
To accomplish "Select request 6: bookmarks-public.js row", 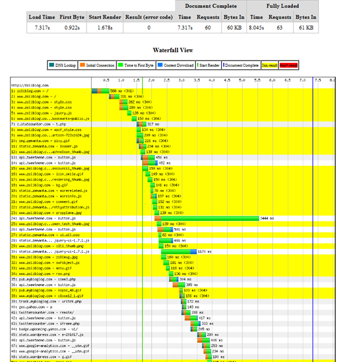I will tap(173, 119).
